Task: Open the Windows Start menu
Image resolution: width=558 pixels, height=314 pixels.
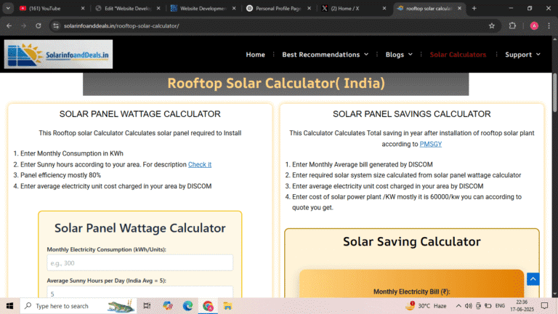Action: pyautogui.click(x=9, y=306)
